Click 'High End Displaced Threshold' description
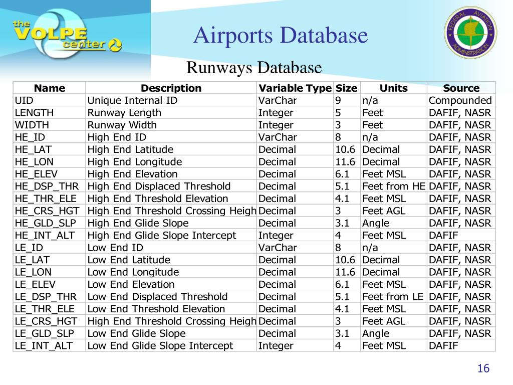Viewport: 513px width, 385px height. tap(171, 186)
